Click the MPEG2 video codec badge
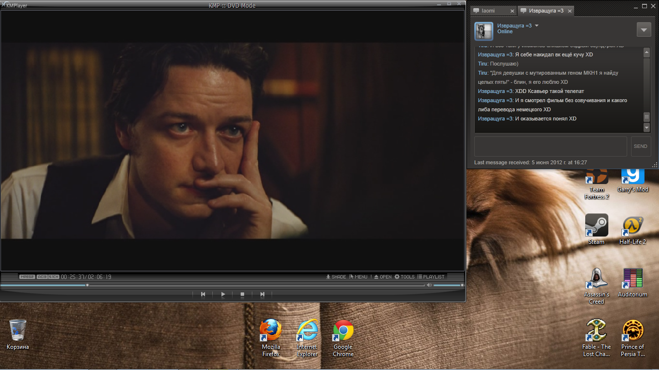The height and width of the screenshot is (370, 659). click(27, 277)
